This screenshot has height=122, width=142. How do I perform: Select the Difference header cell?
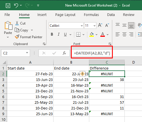[107, 68]
